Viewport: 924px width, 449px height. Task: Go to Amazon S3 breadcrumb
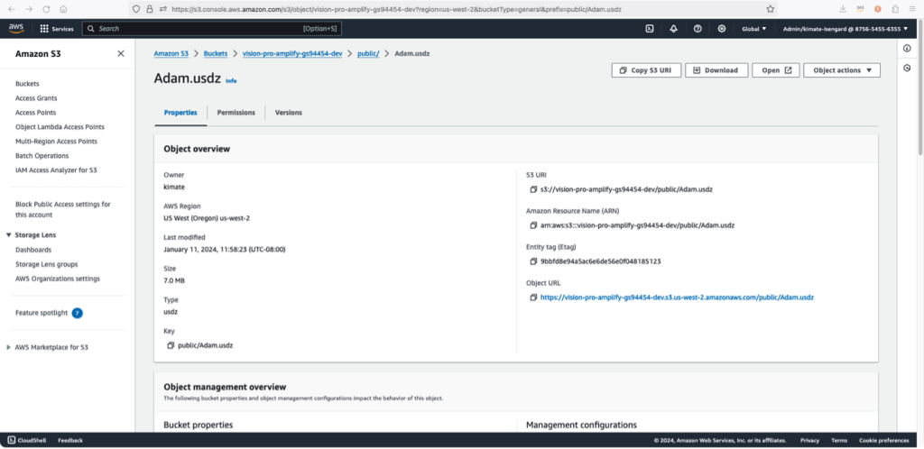171,53
